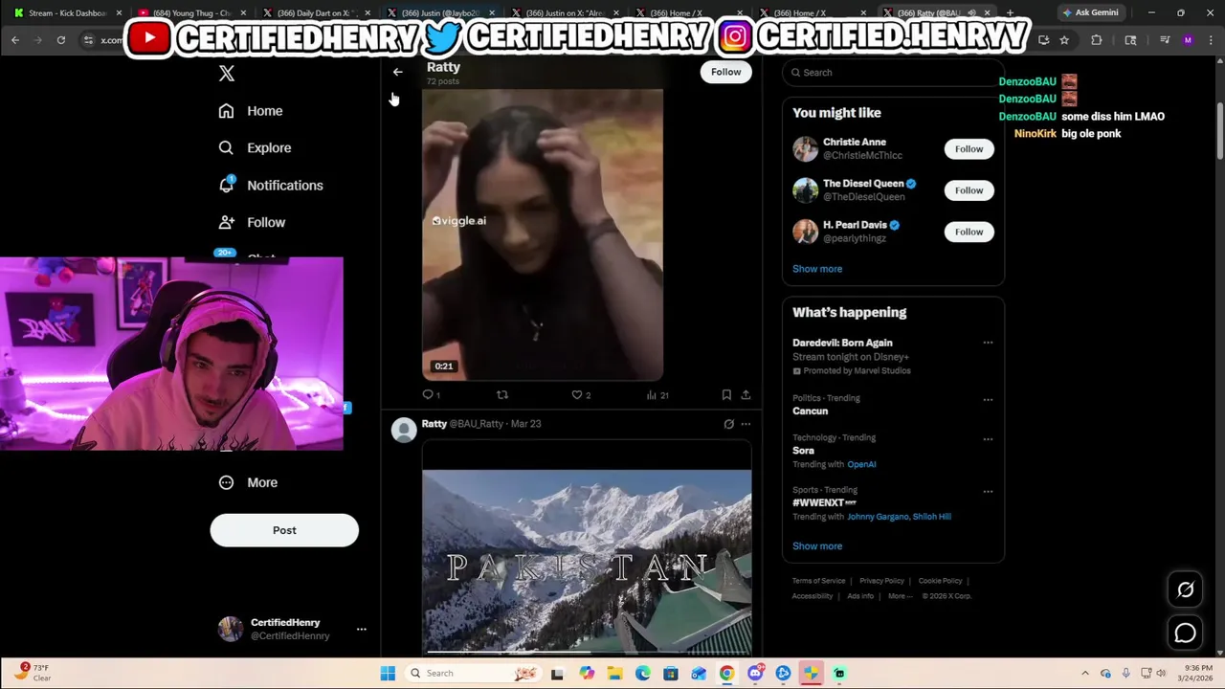Open the @BAU_Ratty handle link

(477, 424)
